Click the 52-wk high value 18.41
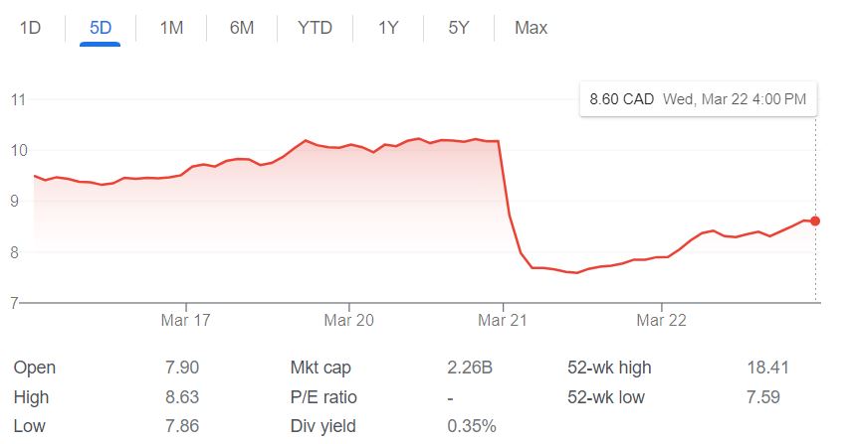 click(767, 368)
